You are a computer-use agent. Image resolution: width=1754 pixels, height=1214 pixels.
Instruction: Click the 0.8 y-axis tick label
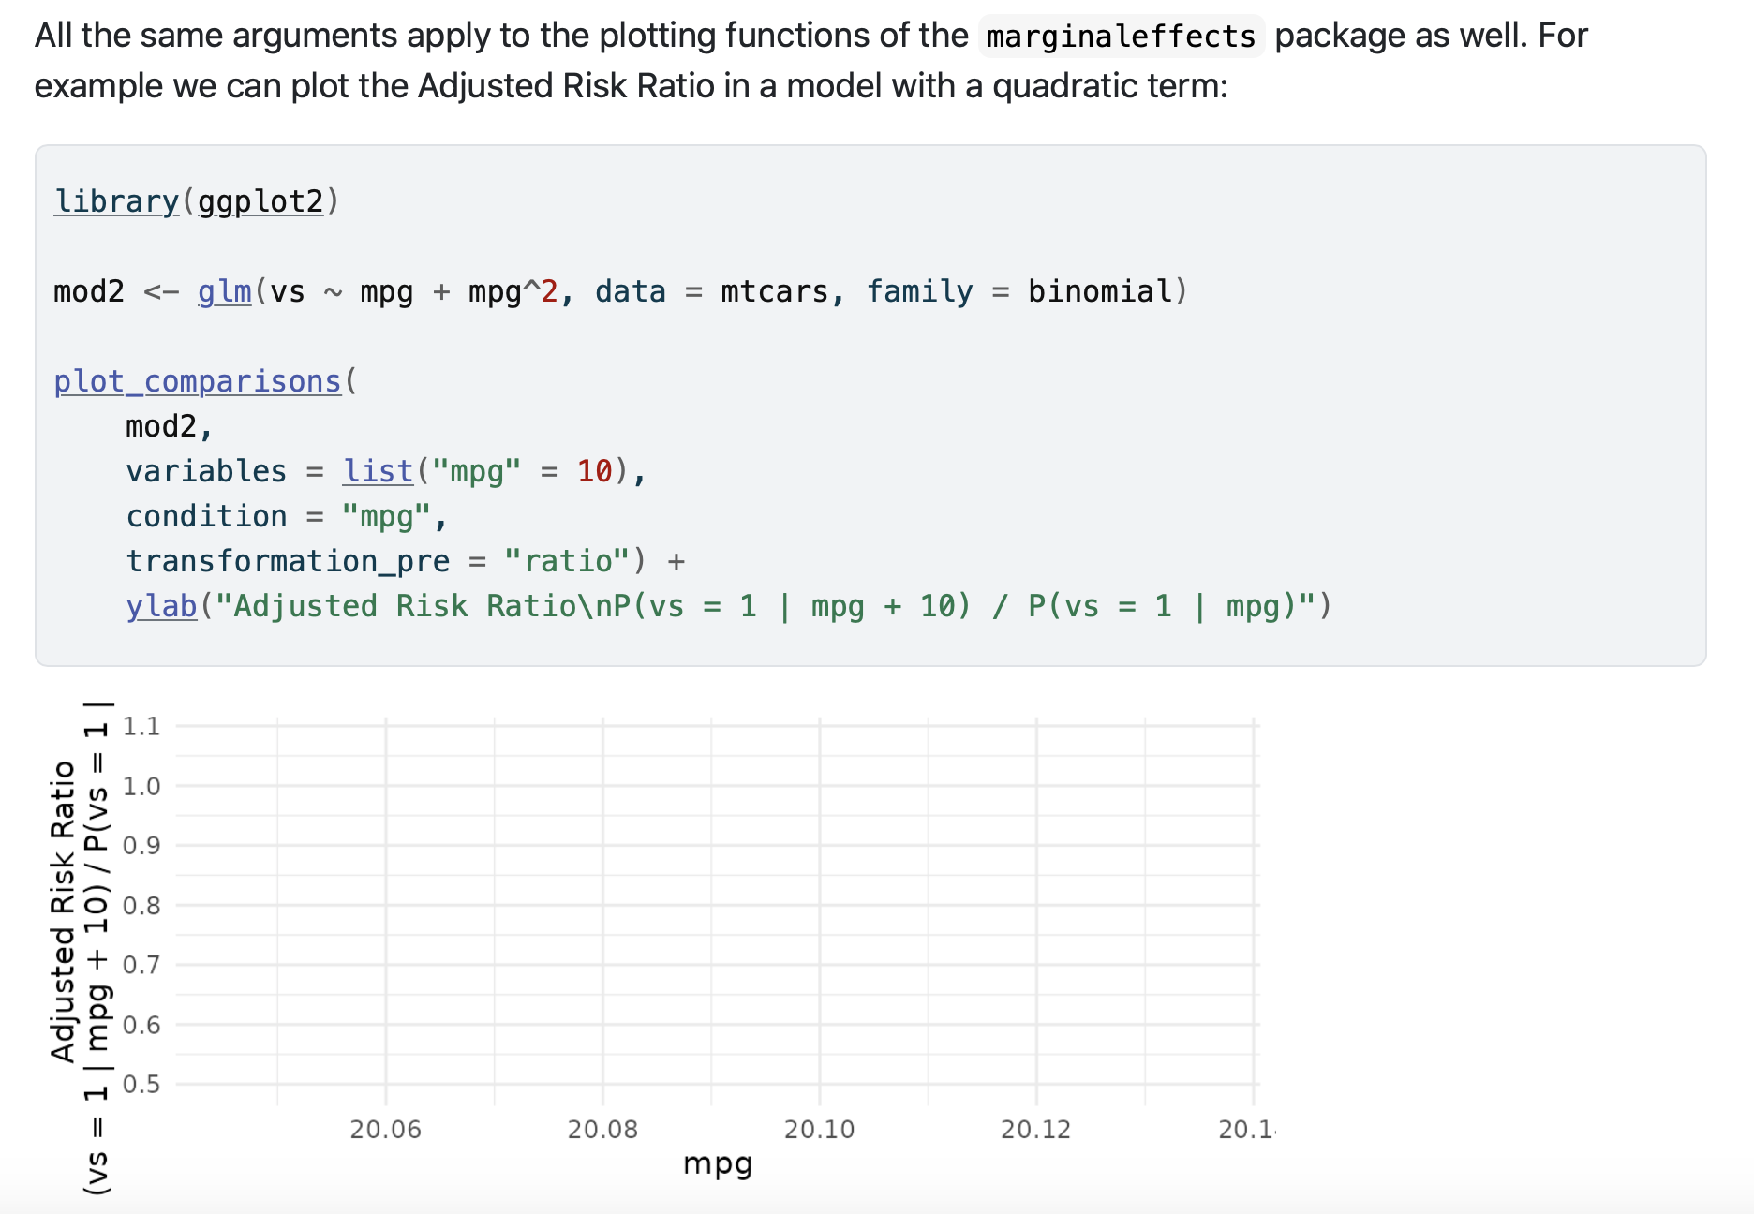coord(141,906)
